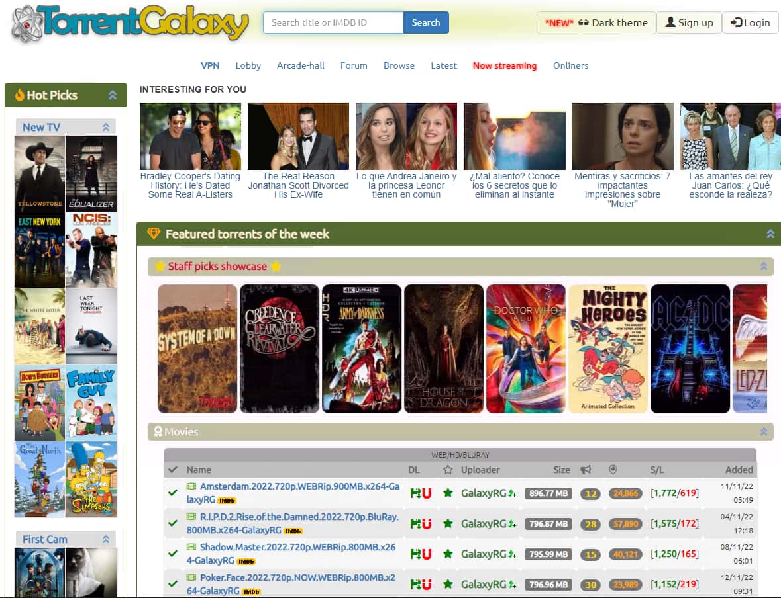Open GalaxyRG uploader link on Amsterdam row
Viewport: 781px width, 598px height.
pyautogui.click(x=484, y=493)
